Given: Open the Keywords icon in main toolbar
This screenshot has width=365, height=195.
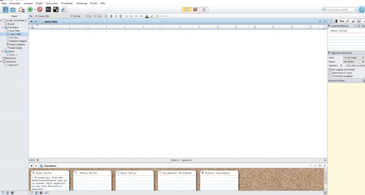Looking at the screenshot, I should tap(48, 10).
